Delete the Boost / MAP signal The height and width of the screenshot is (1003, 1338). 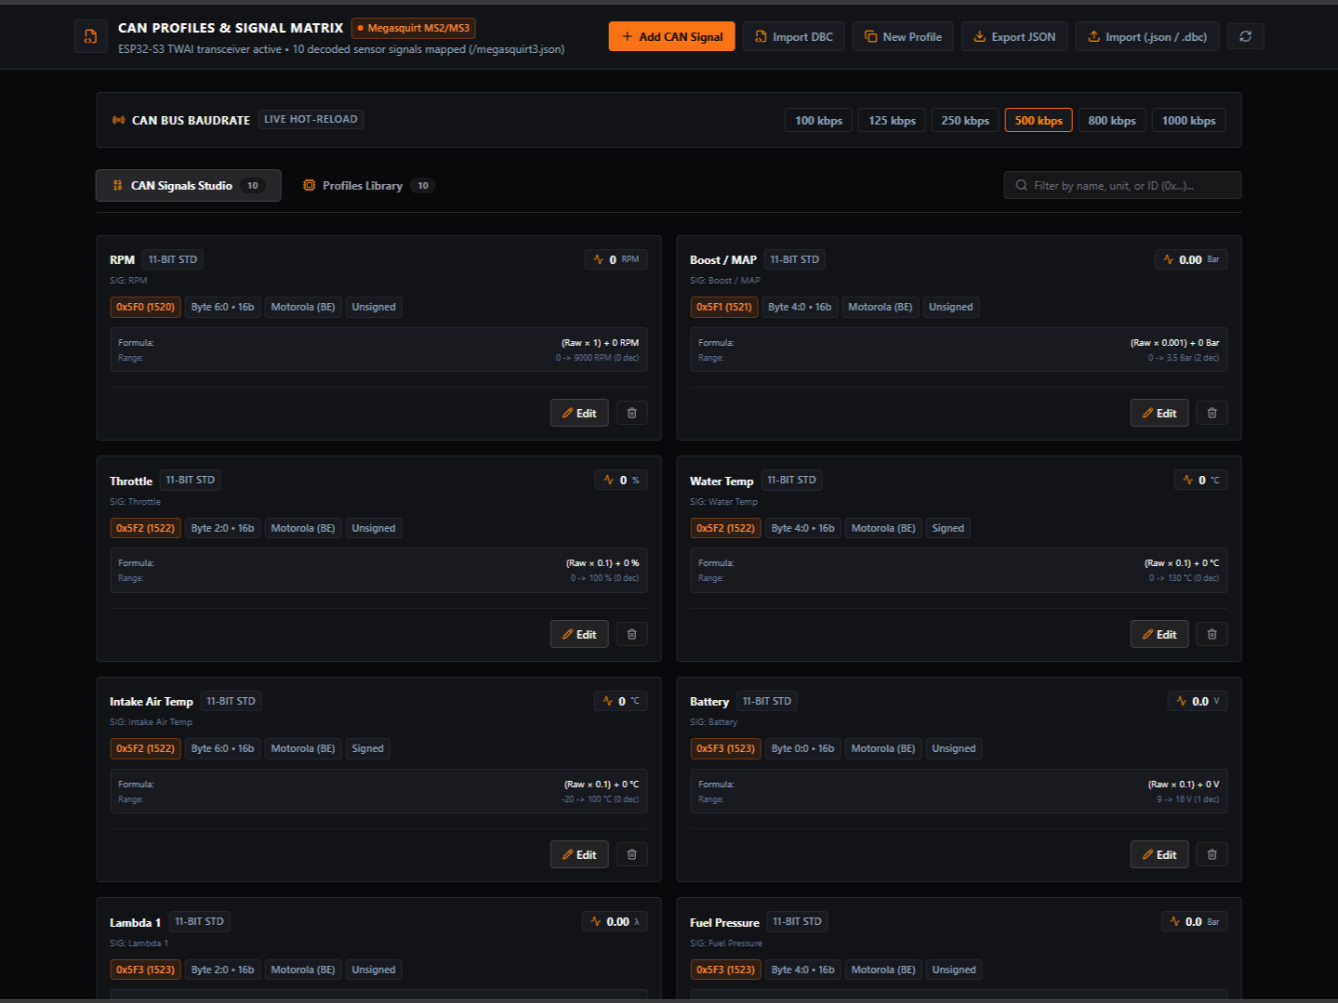[1212, 413]
